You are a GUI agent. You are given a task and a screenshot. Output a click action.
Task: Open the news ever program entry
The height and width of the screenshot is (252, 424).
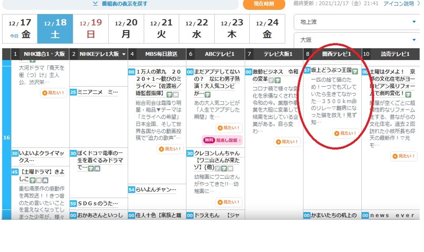[x=392, y=216]
